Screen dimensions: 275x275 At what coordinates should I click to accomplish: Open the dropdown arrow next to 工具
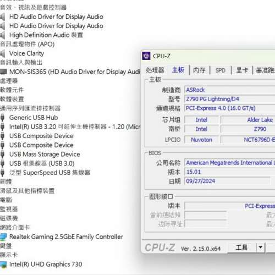tap(261, 248)
